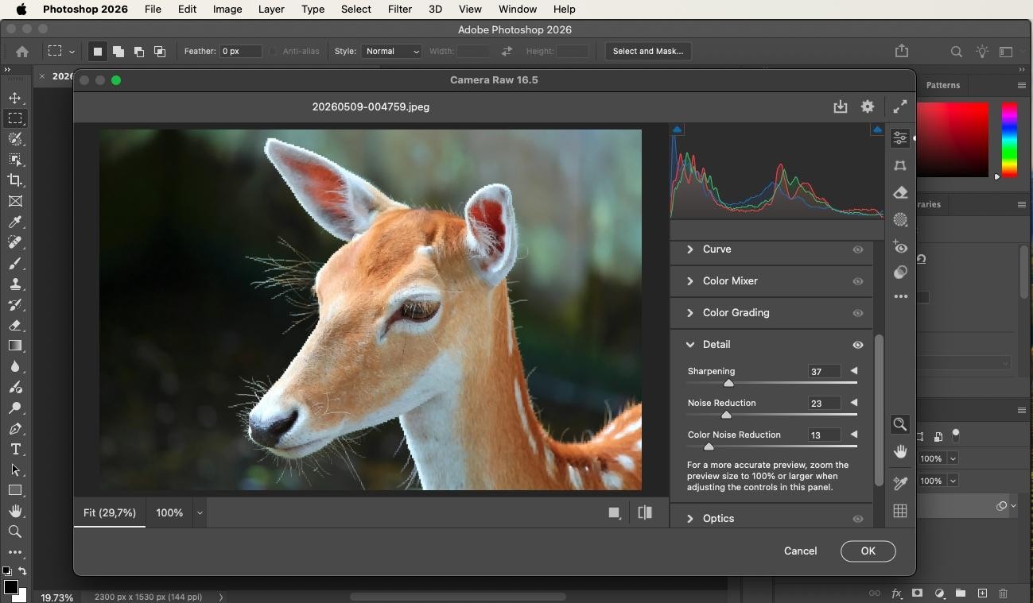Open the Filter menu
Image resolution: width=1033 pixels, height=603 pixels.
pos(399,9)
